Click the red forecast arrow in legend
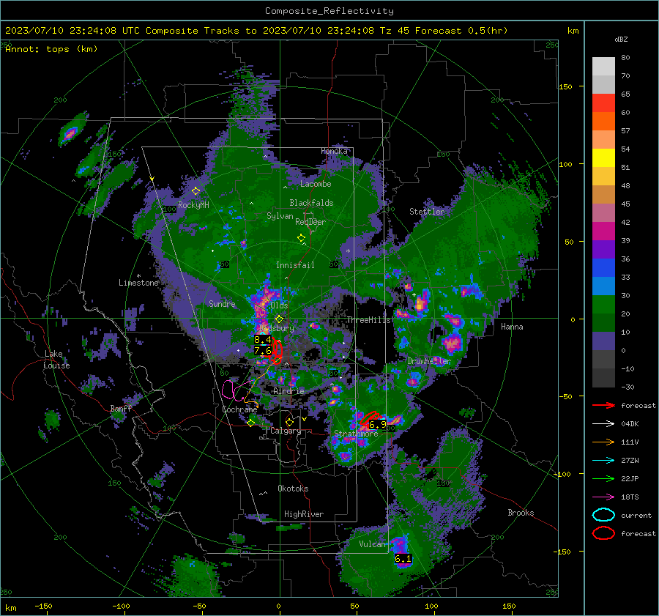 (x=603, y=405)
